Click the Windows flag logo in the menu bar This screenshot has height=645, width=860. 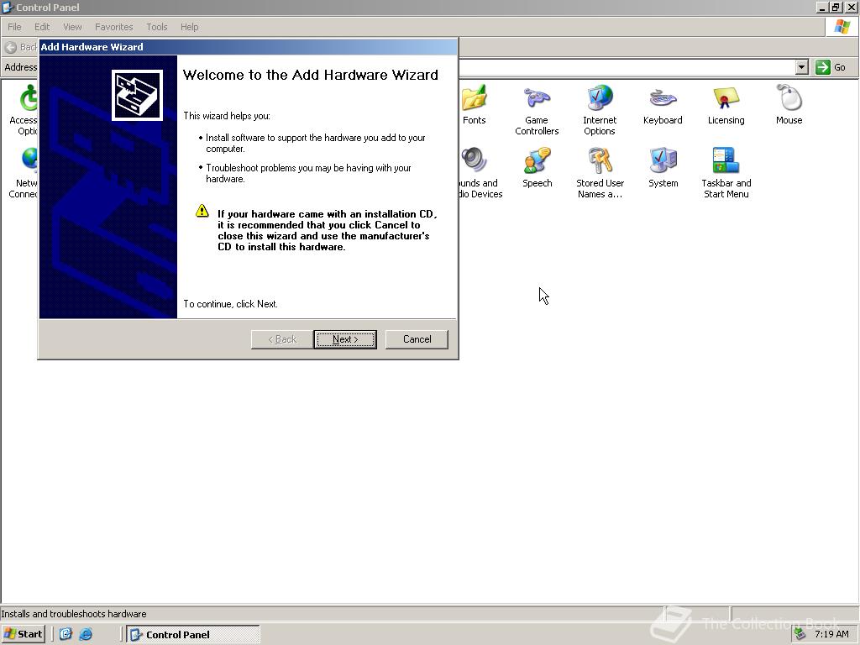(842, 26)
